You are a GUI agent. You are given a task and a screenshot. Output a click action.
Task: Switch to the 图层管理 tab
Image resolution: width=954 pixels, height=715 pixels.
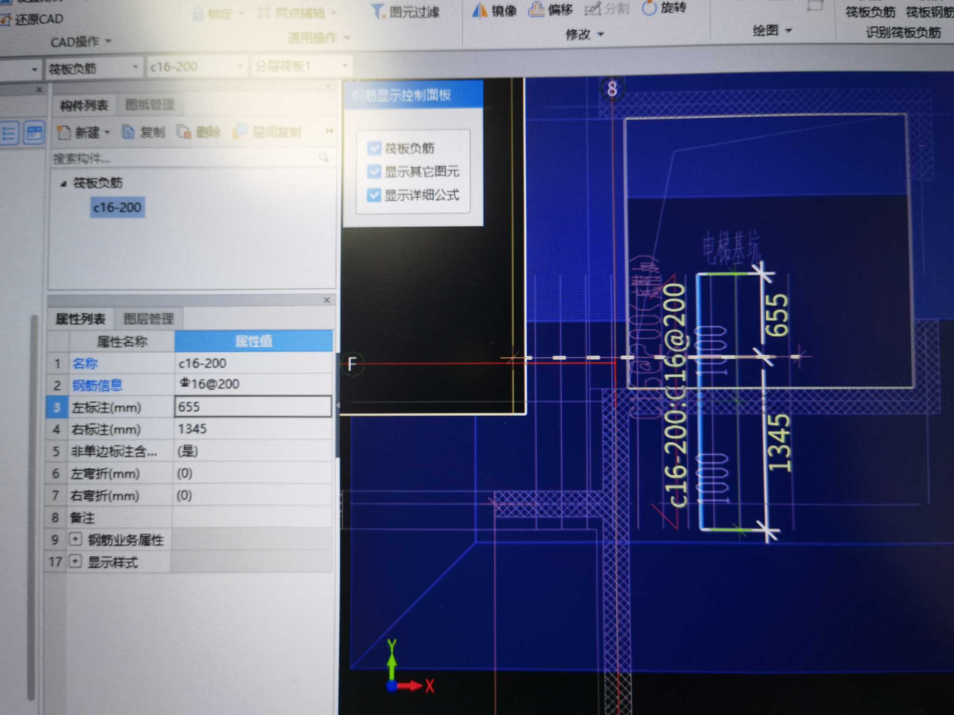[149, 319]
